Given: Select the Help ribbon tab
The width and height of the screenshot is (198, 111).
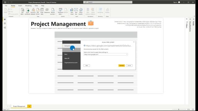Looking at the screenshot, I should [43, 6].
